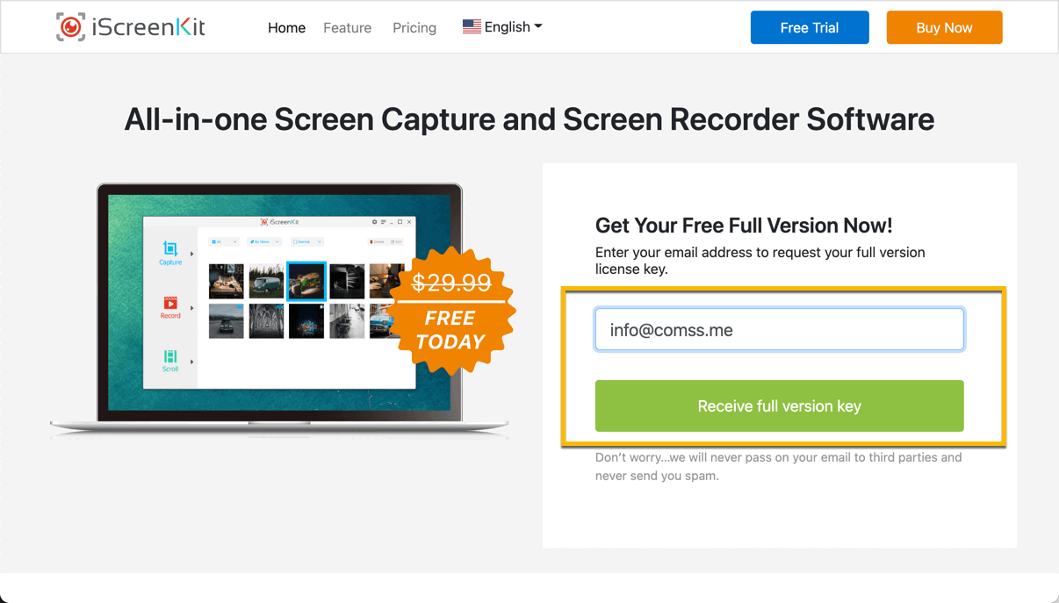
Task: Open the Home menu item
Action: [286, 28]
